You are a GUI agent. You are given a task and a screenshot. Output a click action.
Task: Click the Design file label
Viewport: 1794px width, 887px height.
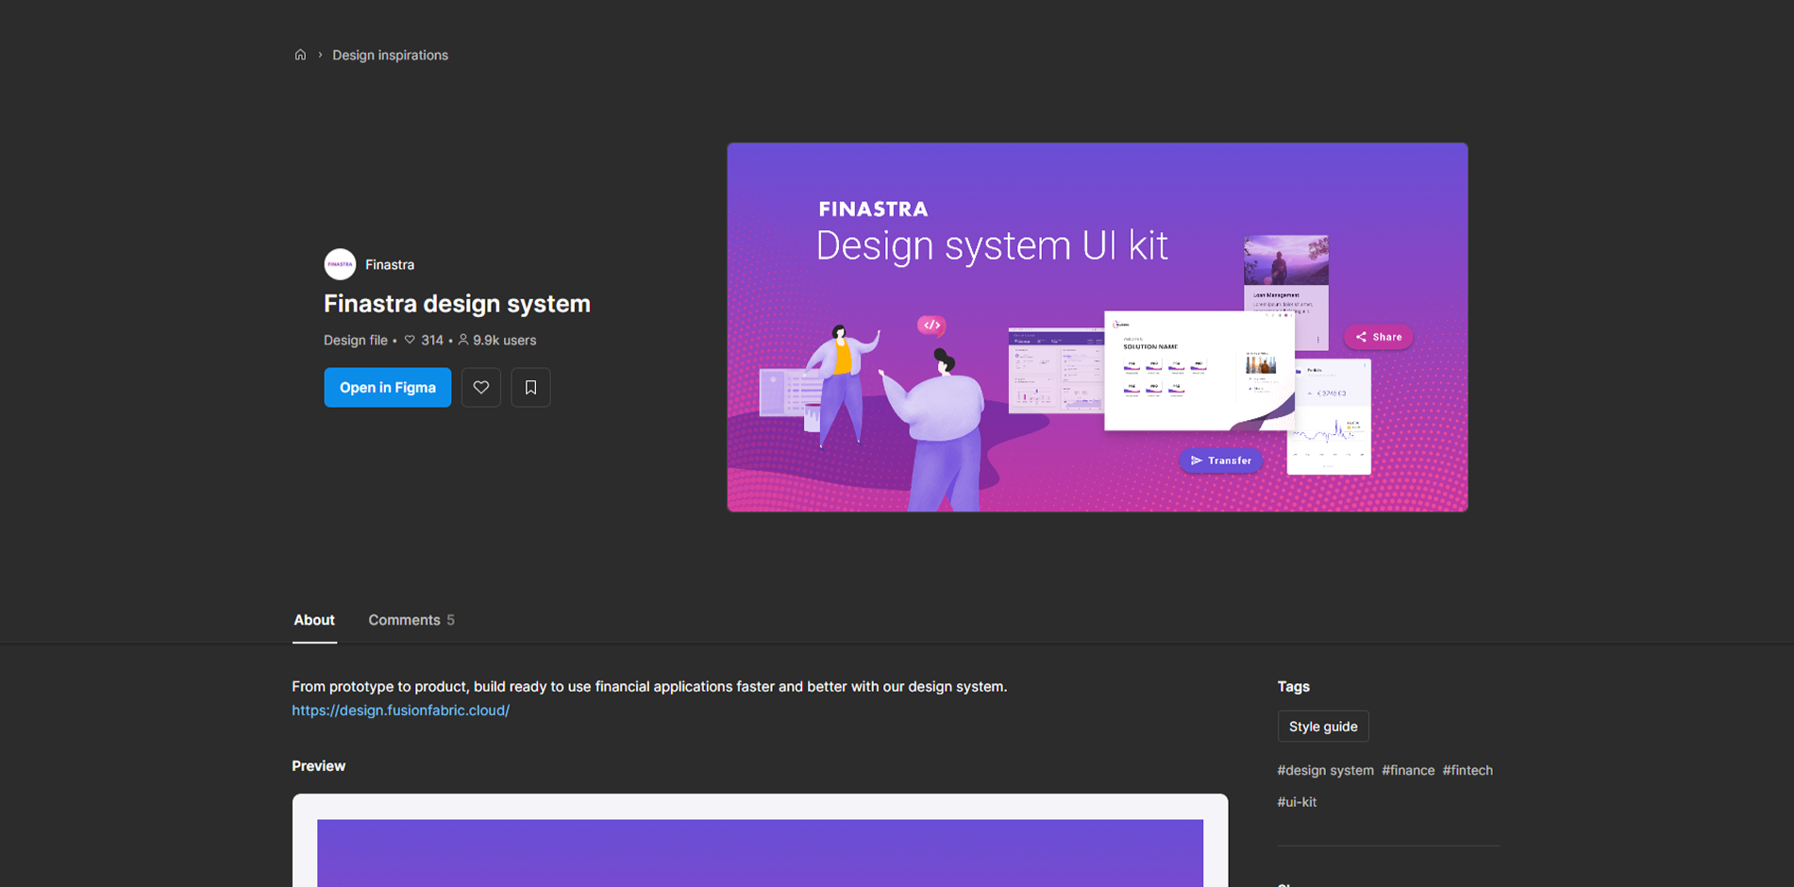click(x=356, y=340)
